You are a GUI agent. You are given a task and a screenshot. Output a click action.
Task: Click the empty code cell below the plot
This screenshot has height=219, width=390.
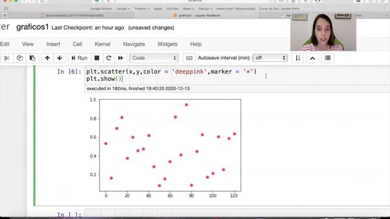[237, 214]
